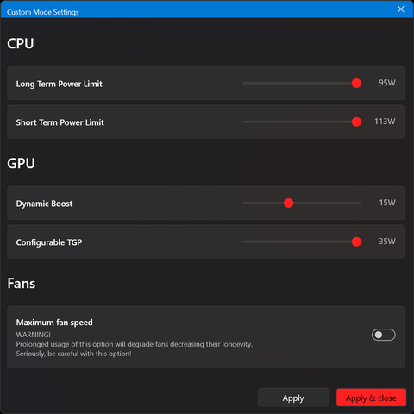
Task: Click the Long Term Power Limit label
Action: pyautogui.click(x=59, y=84)
